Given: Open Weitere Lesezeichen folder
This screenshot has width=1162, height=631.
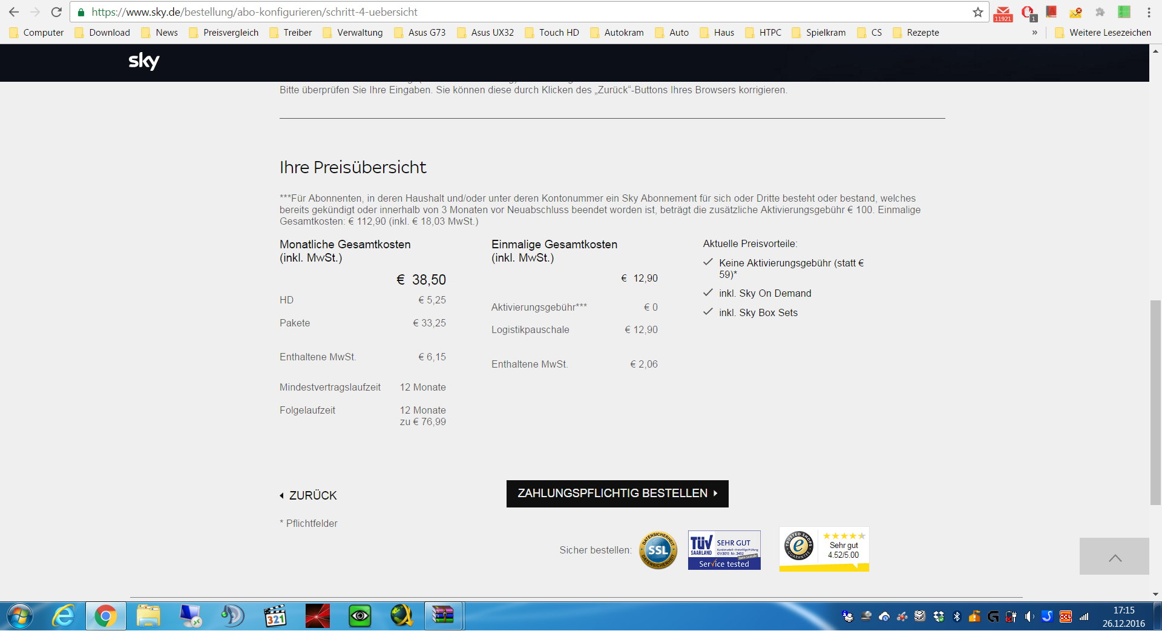Looking at the screenshot, I should click(1103, 33).
